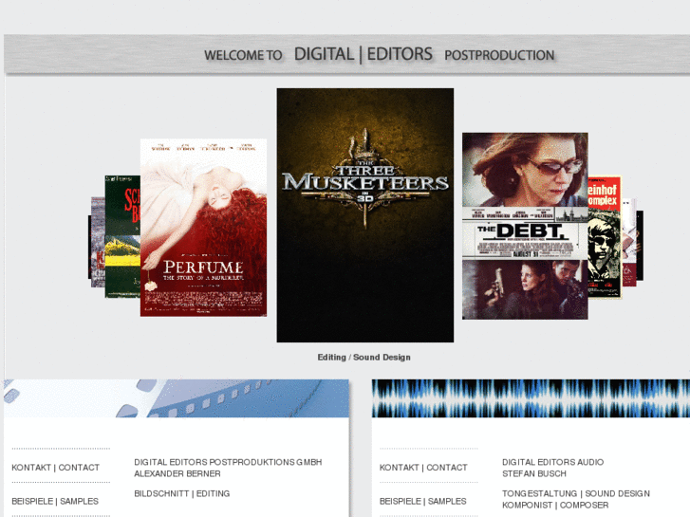Open Kontakt | Contact in the audio panel
This screenshot has height=517, width=690.
click(423, 468)
